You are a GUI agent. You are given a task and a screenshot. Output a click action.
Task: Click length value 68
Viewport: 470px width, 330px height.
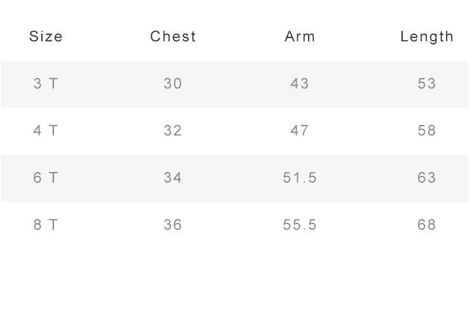point(427,224)
